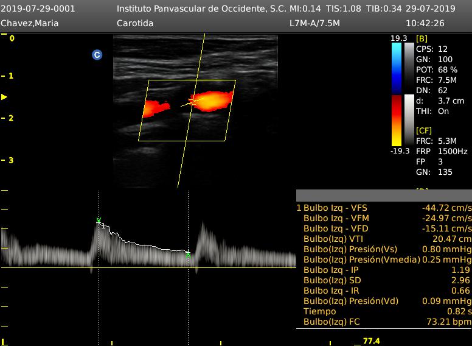Click the 77.4 scale value at bottom
This screenshot has width=472, height=346.
click(x=372, y=341)
